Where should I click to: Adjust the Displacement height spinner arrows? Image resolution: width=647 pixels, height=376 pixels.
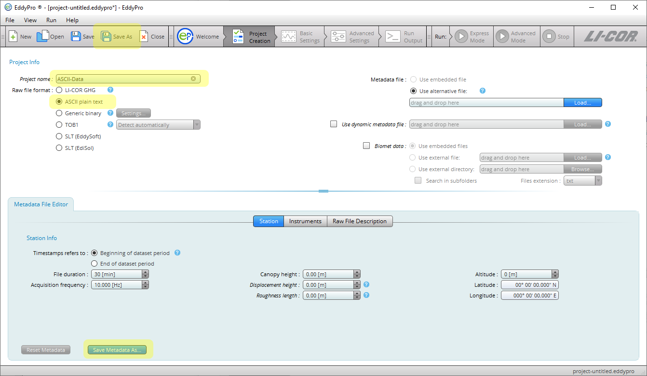click(x=357, y=285)
